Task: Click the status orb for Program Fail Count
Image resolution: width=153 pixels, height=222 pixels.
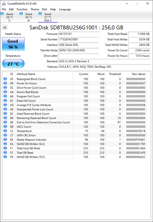Action: tap(5, 96)
